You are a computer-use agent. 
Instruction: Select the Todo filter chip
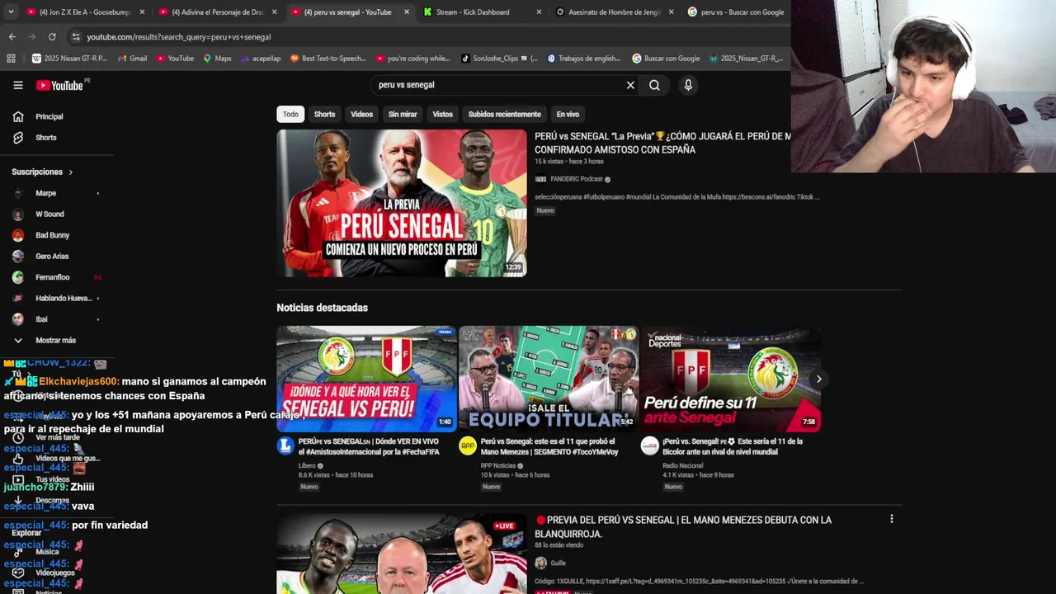click(290, 114)
